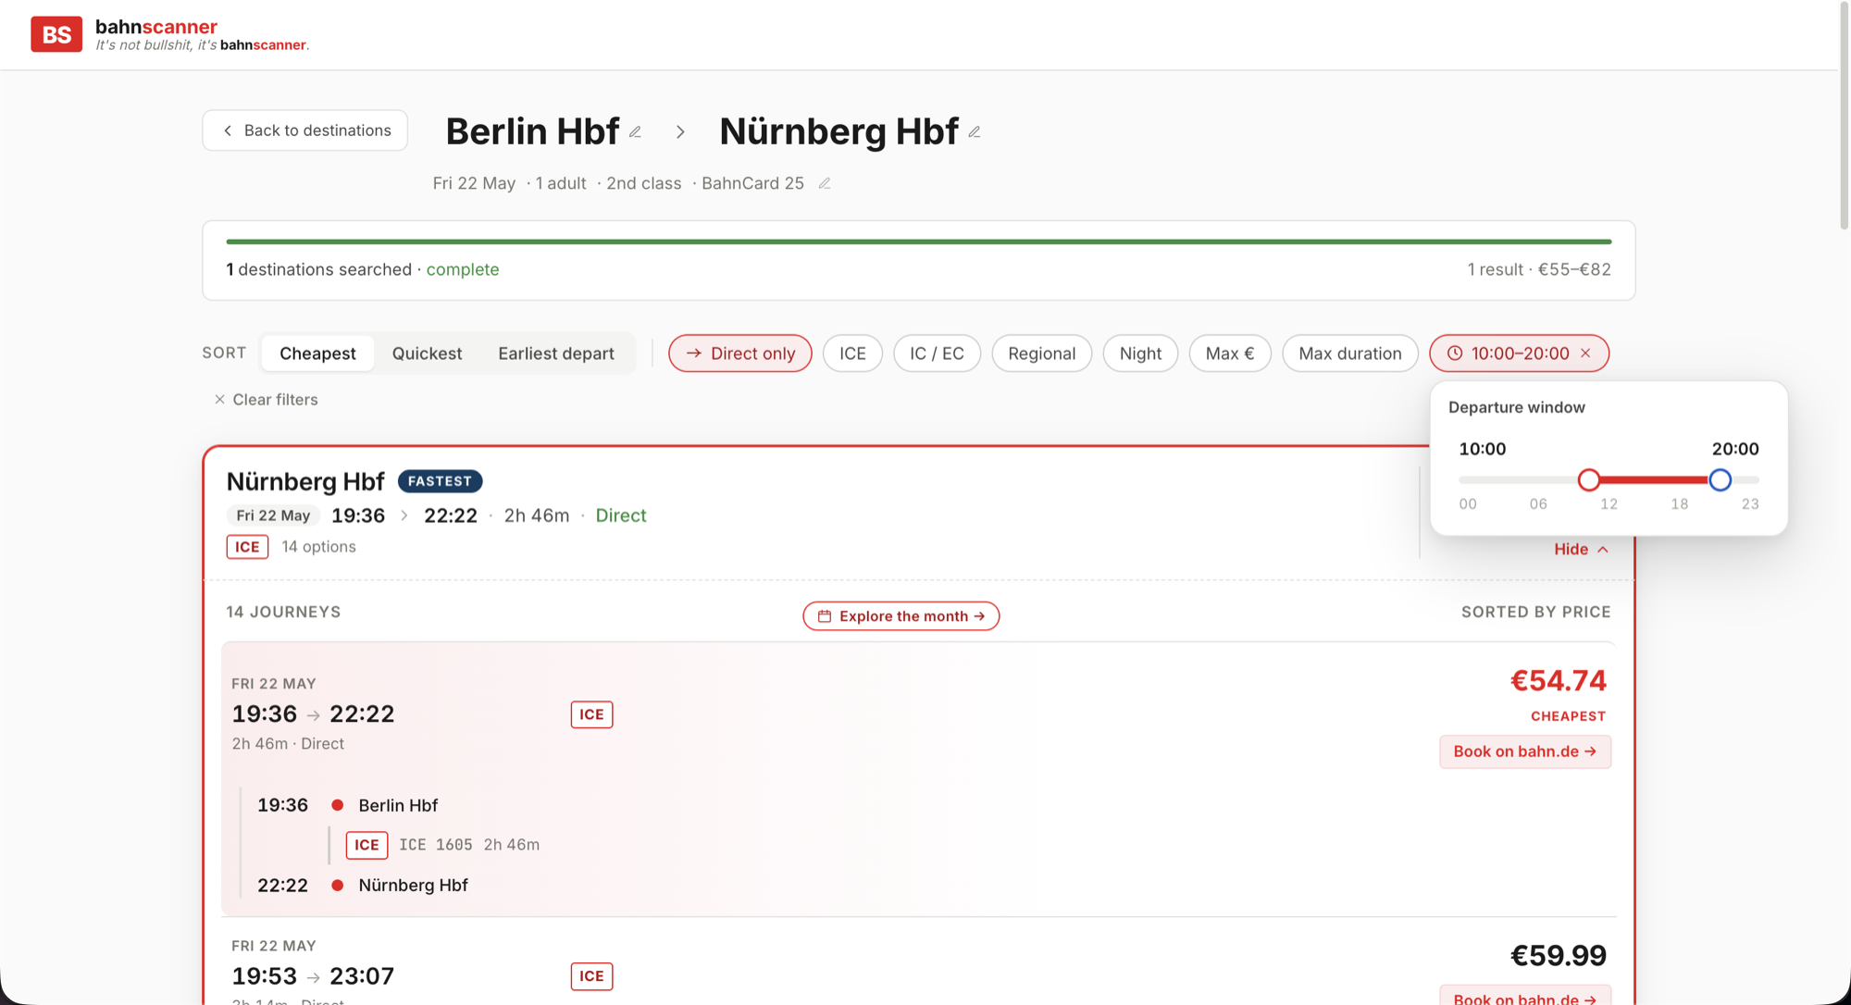Image resolution: width=1851 pixels, height=1005 pixels.
Task: Click the Nürnberg Hbf result card title
Action: [305, 481]
